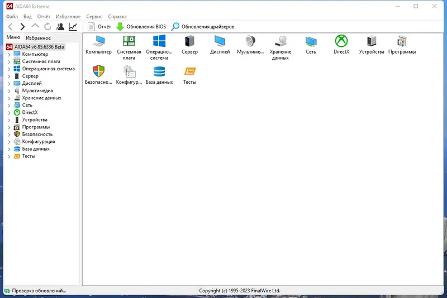Go back with the left arrow

(x=11, y=27)
